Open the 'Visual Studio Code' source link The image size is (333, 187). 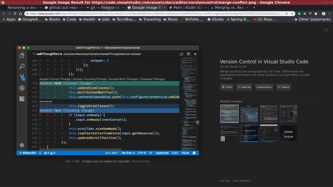click(233, 66)
